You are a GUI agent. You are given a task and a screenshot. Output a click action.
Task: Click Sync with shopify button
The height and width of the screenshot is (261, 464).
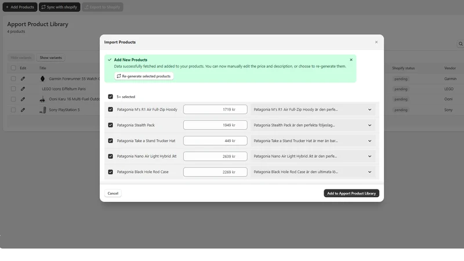coord(60,7)
